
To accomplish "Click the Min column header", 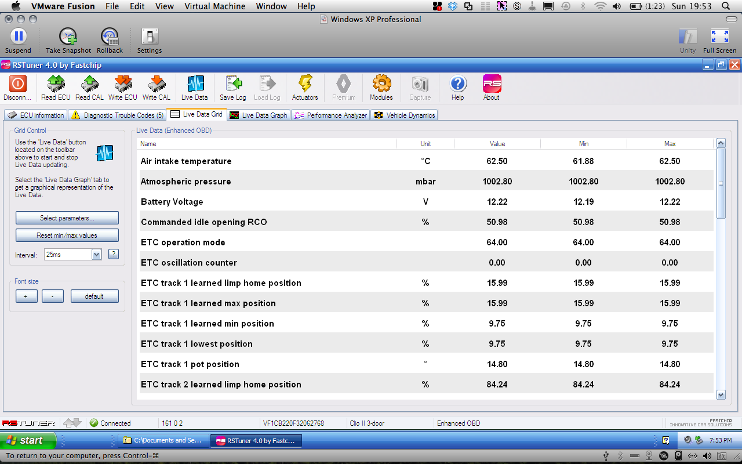I will tap(584, 144).
